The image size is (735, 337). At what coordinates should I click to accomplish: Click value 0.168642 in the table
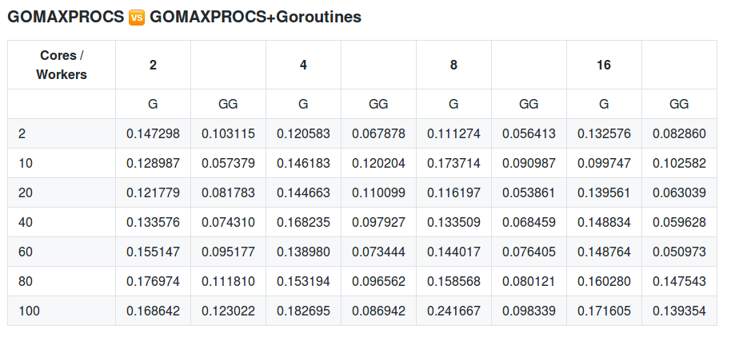154,311
